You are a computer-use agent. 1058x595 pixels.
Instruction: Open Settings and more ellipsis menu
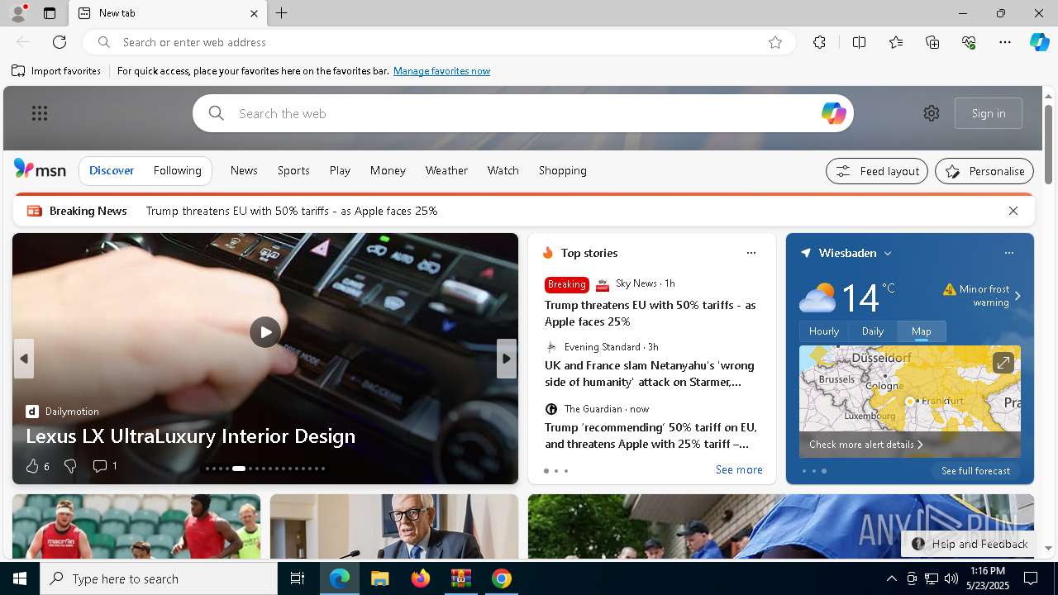coord(1005,42)
